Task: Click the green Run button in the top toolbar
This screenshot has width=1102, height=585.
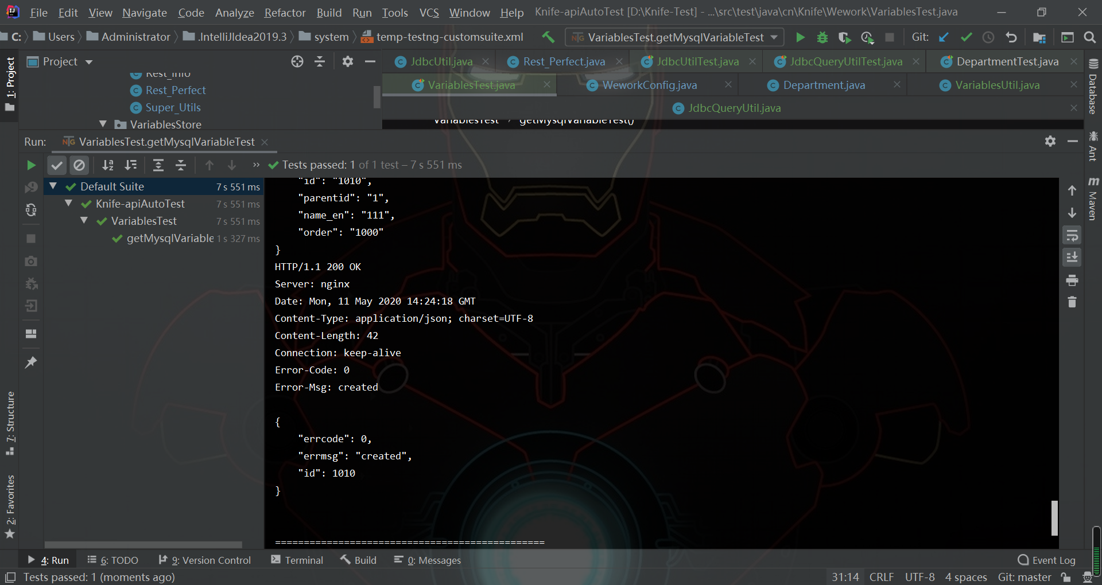Action: [x=800, y=37]
